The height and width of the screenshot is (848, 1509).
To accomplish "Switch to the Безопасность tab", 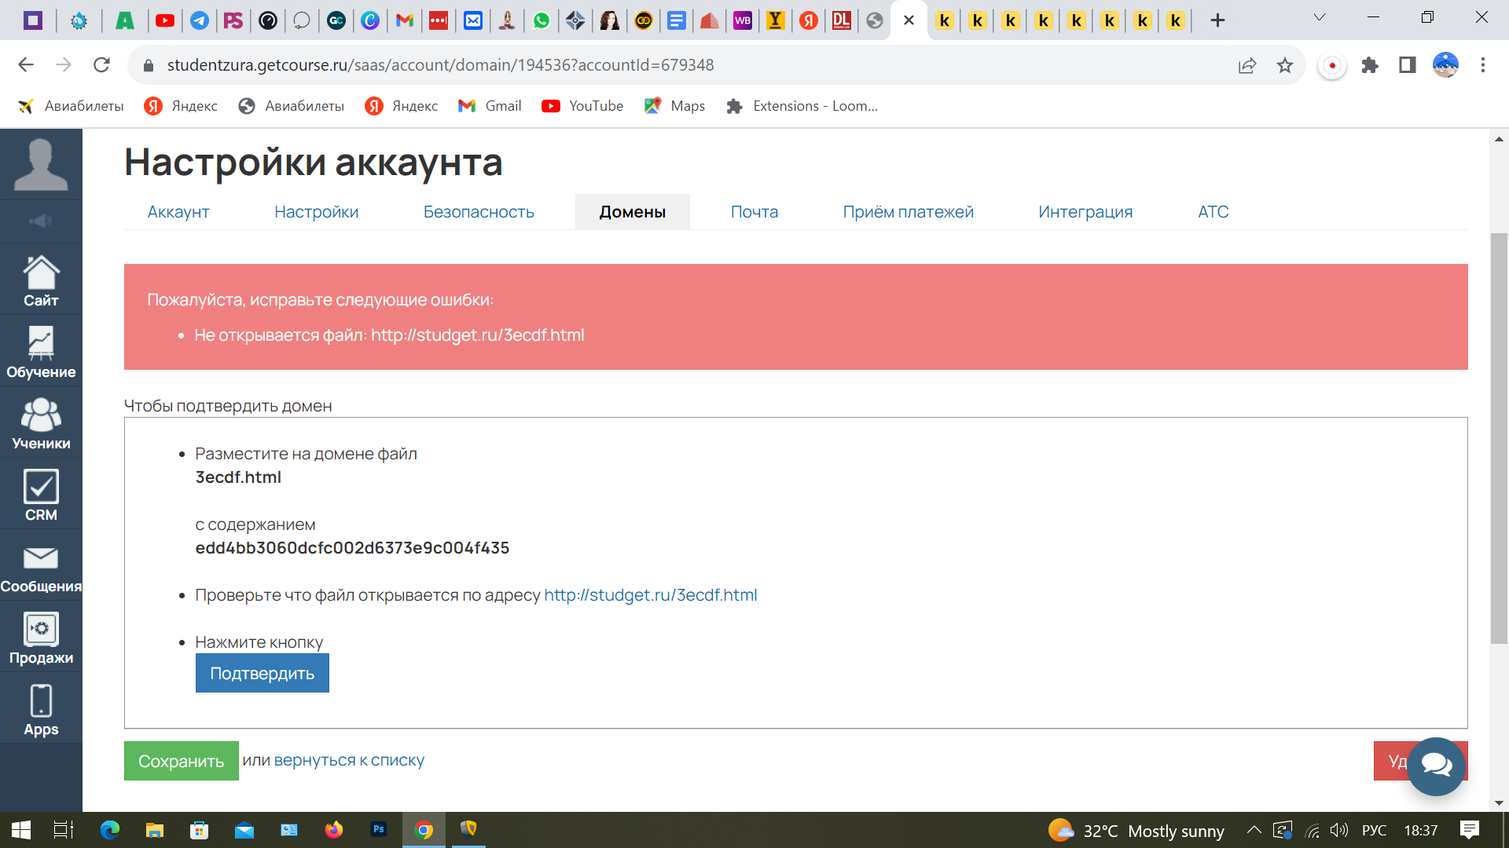I will click(479, 212).
